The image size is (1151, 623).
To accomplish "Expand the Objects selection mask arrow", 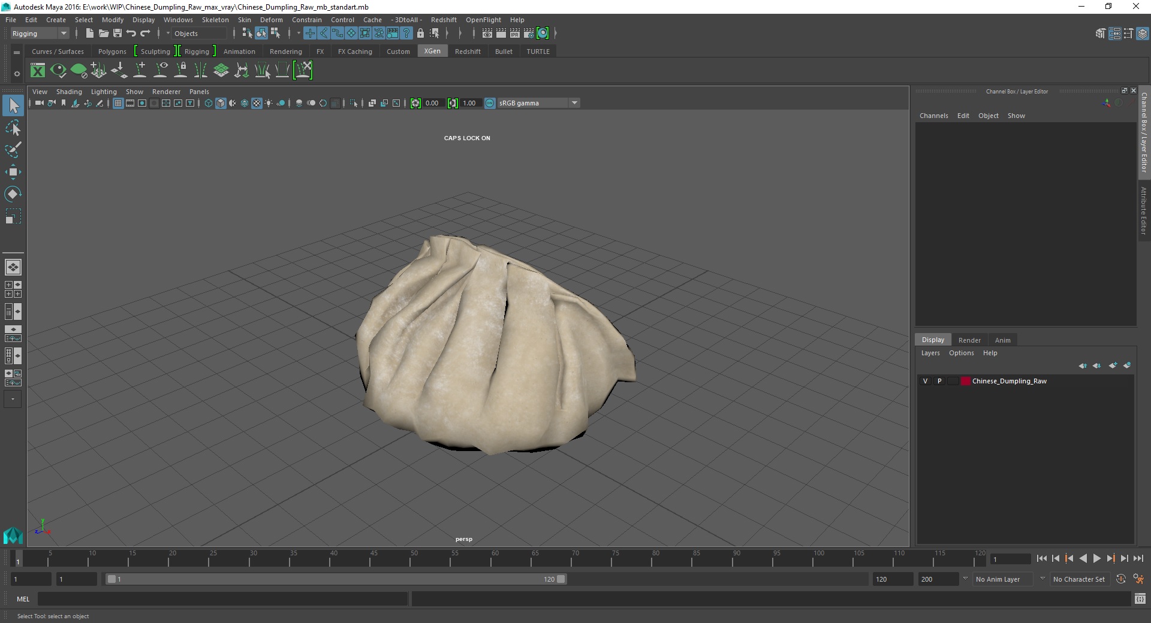I will (x=168, y=34).
